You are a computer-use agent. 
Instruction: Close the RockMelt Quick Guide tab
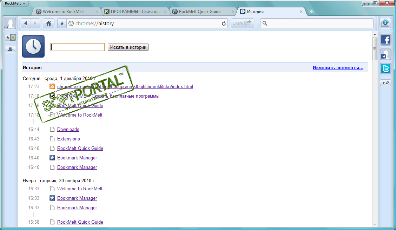[x=233, y=12]
